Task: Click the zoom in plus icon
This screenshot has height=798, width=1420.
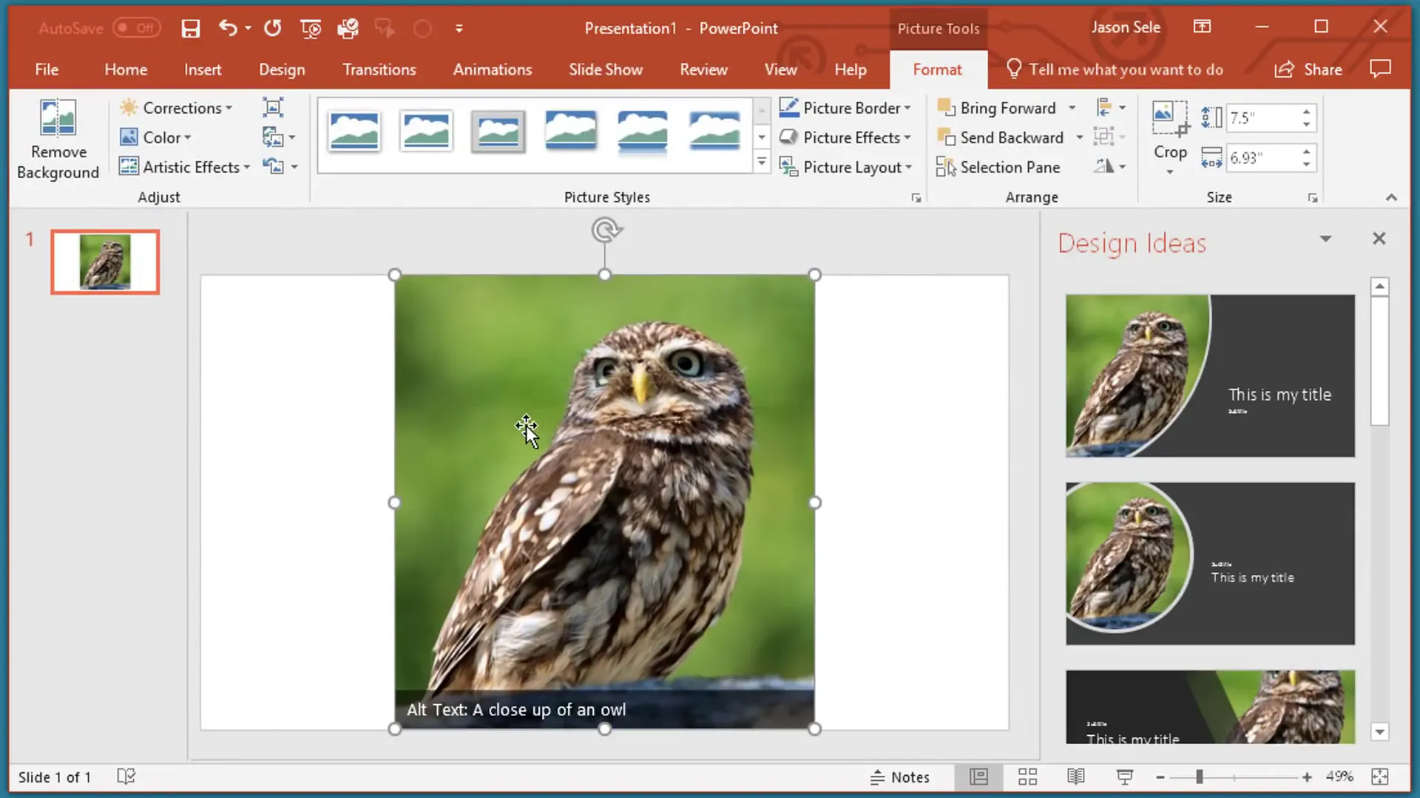Action: coord(1307,777)
